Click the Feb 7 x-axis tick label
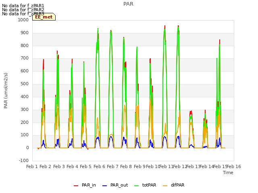Screen dimensions: 258x193 112,166
